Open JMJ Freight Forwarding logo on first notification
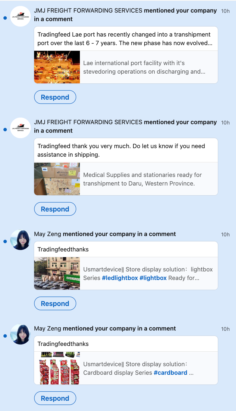Screen dimensions: 236x411 [x=20, y=16]
